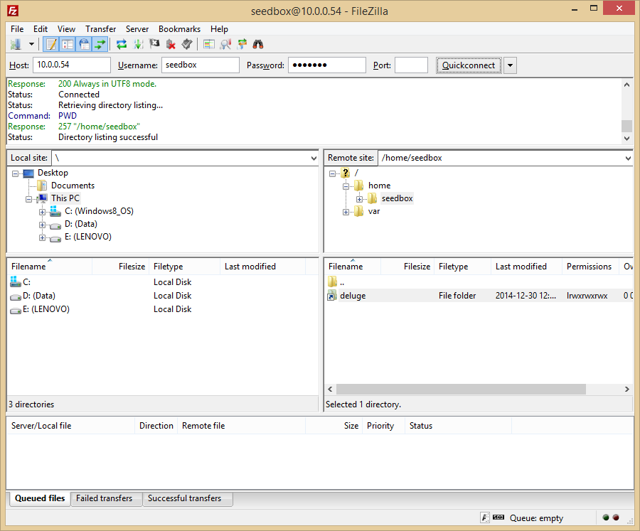This screenshot has height=531, width=640.
Task: Expand the remote seedbox folder node
Action: point(359,199)
